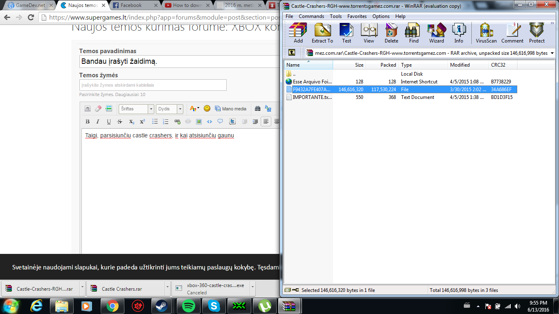Insert an image in forum editor
The height and width of the screenshot is (314, 559).
[x=199, y=121]
